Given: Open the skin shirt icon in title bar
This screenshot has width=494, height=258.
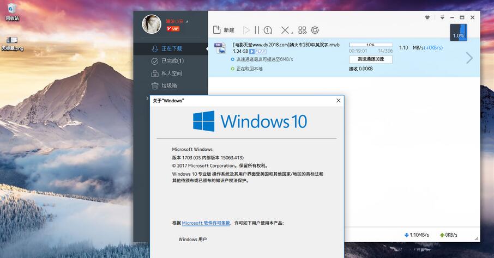Looking at the screenshot, I should pyautogui.click(x=427, y=17).
